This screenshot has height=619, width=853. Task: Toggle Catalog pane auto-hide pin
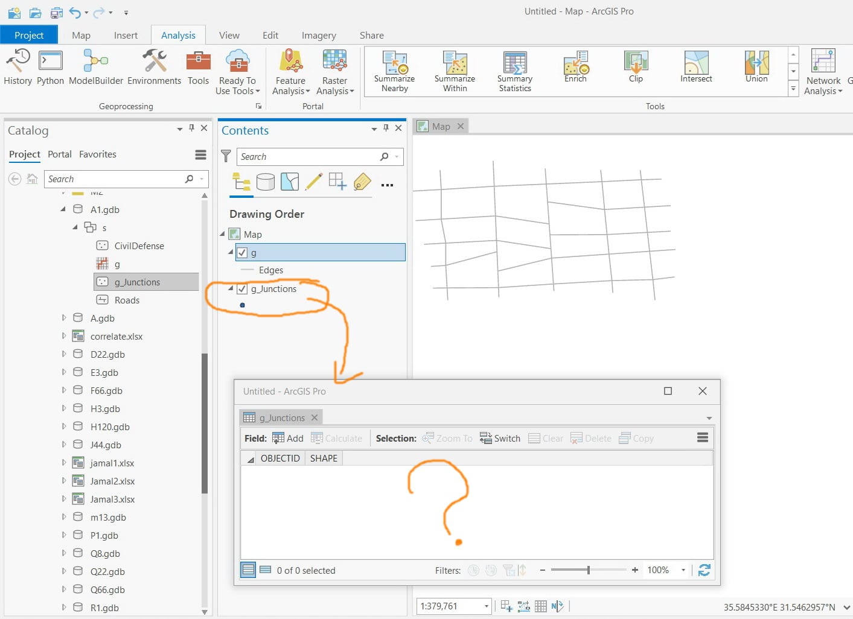[192, 128]
